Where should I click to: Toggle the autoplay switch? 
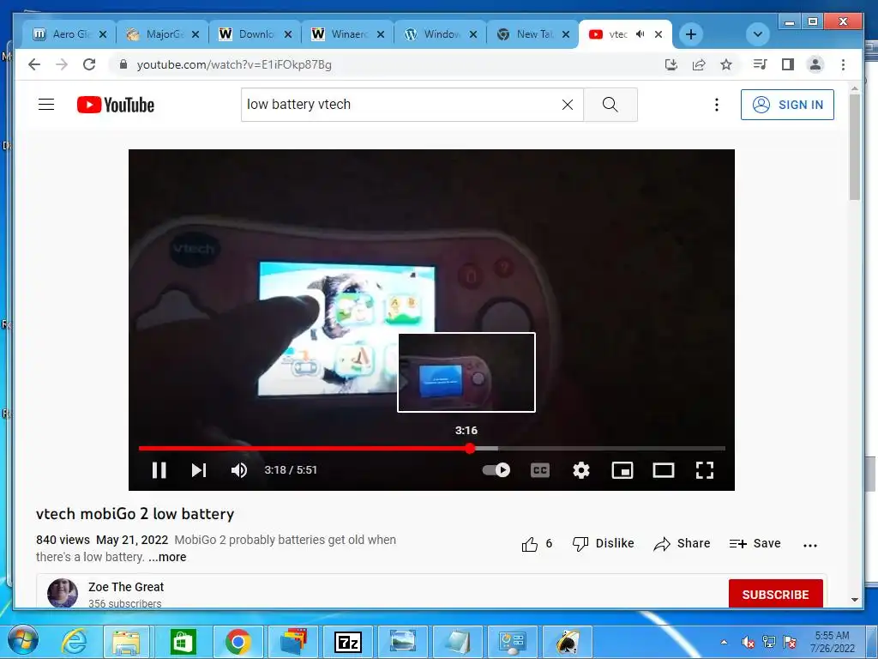pyautogui.click(x=496, y=469)
